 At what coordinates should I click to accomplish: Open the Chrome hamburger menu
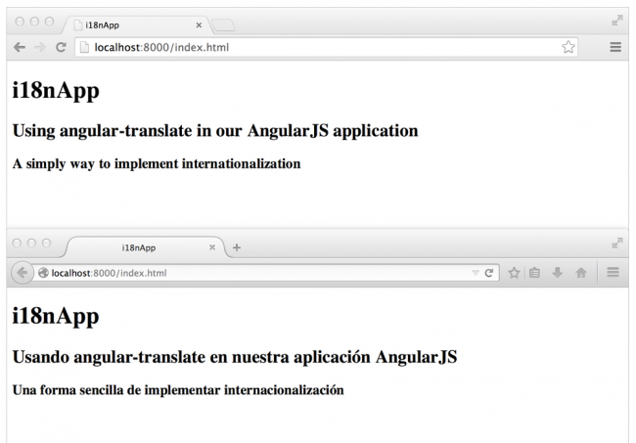615,46
